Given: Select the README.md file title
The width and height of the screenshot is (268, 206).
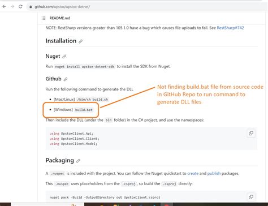Looking at the screenshot, I should pos(60,18).
